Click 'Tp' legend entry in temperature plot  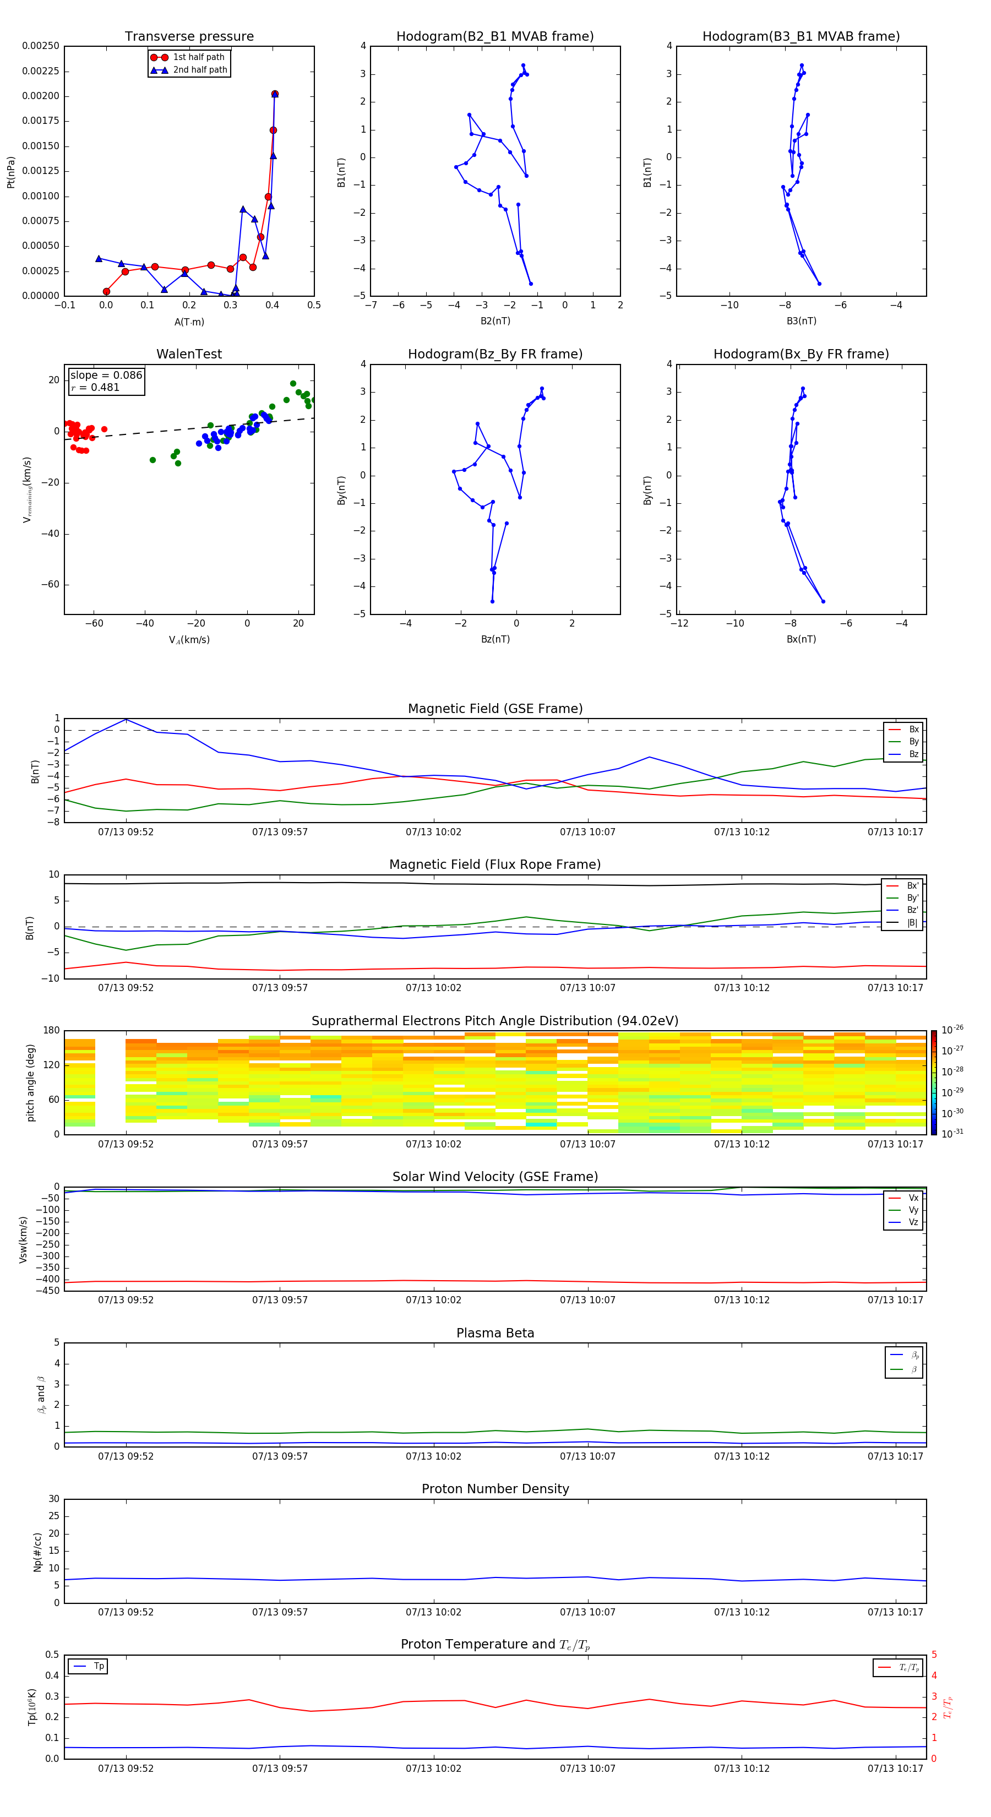88,1666
